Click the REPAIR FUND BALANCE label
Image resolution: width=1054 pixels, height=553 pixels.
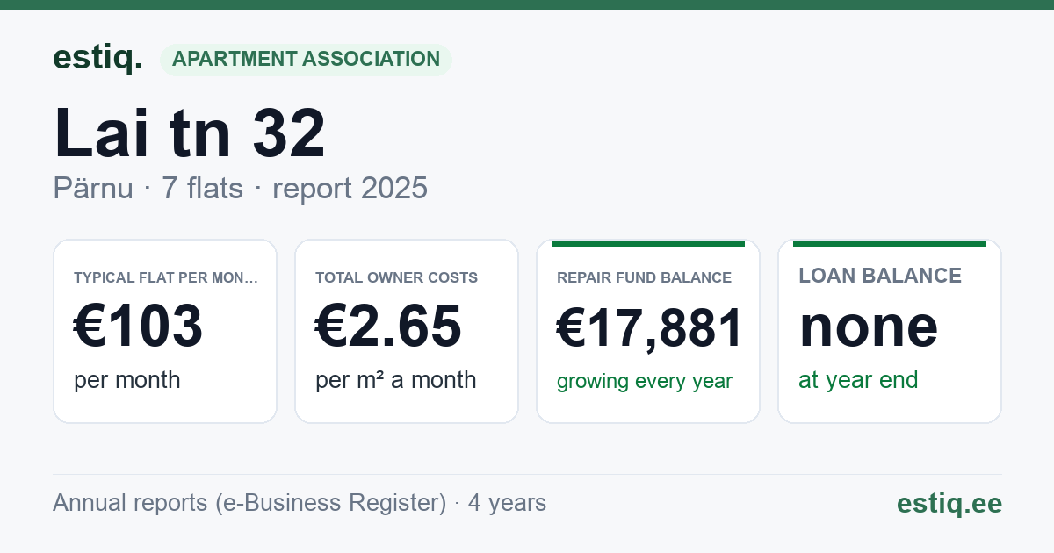click(x=645, y=277)
